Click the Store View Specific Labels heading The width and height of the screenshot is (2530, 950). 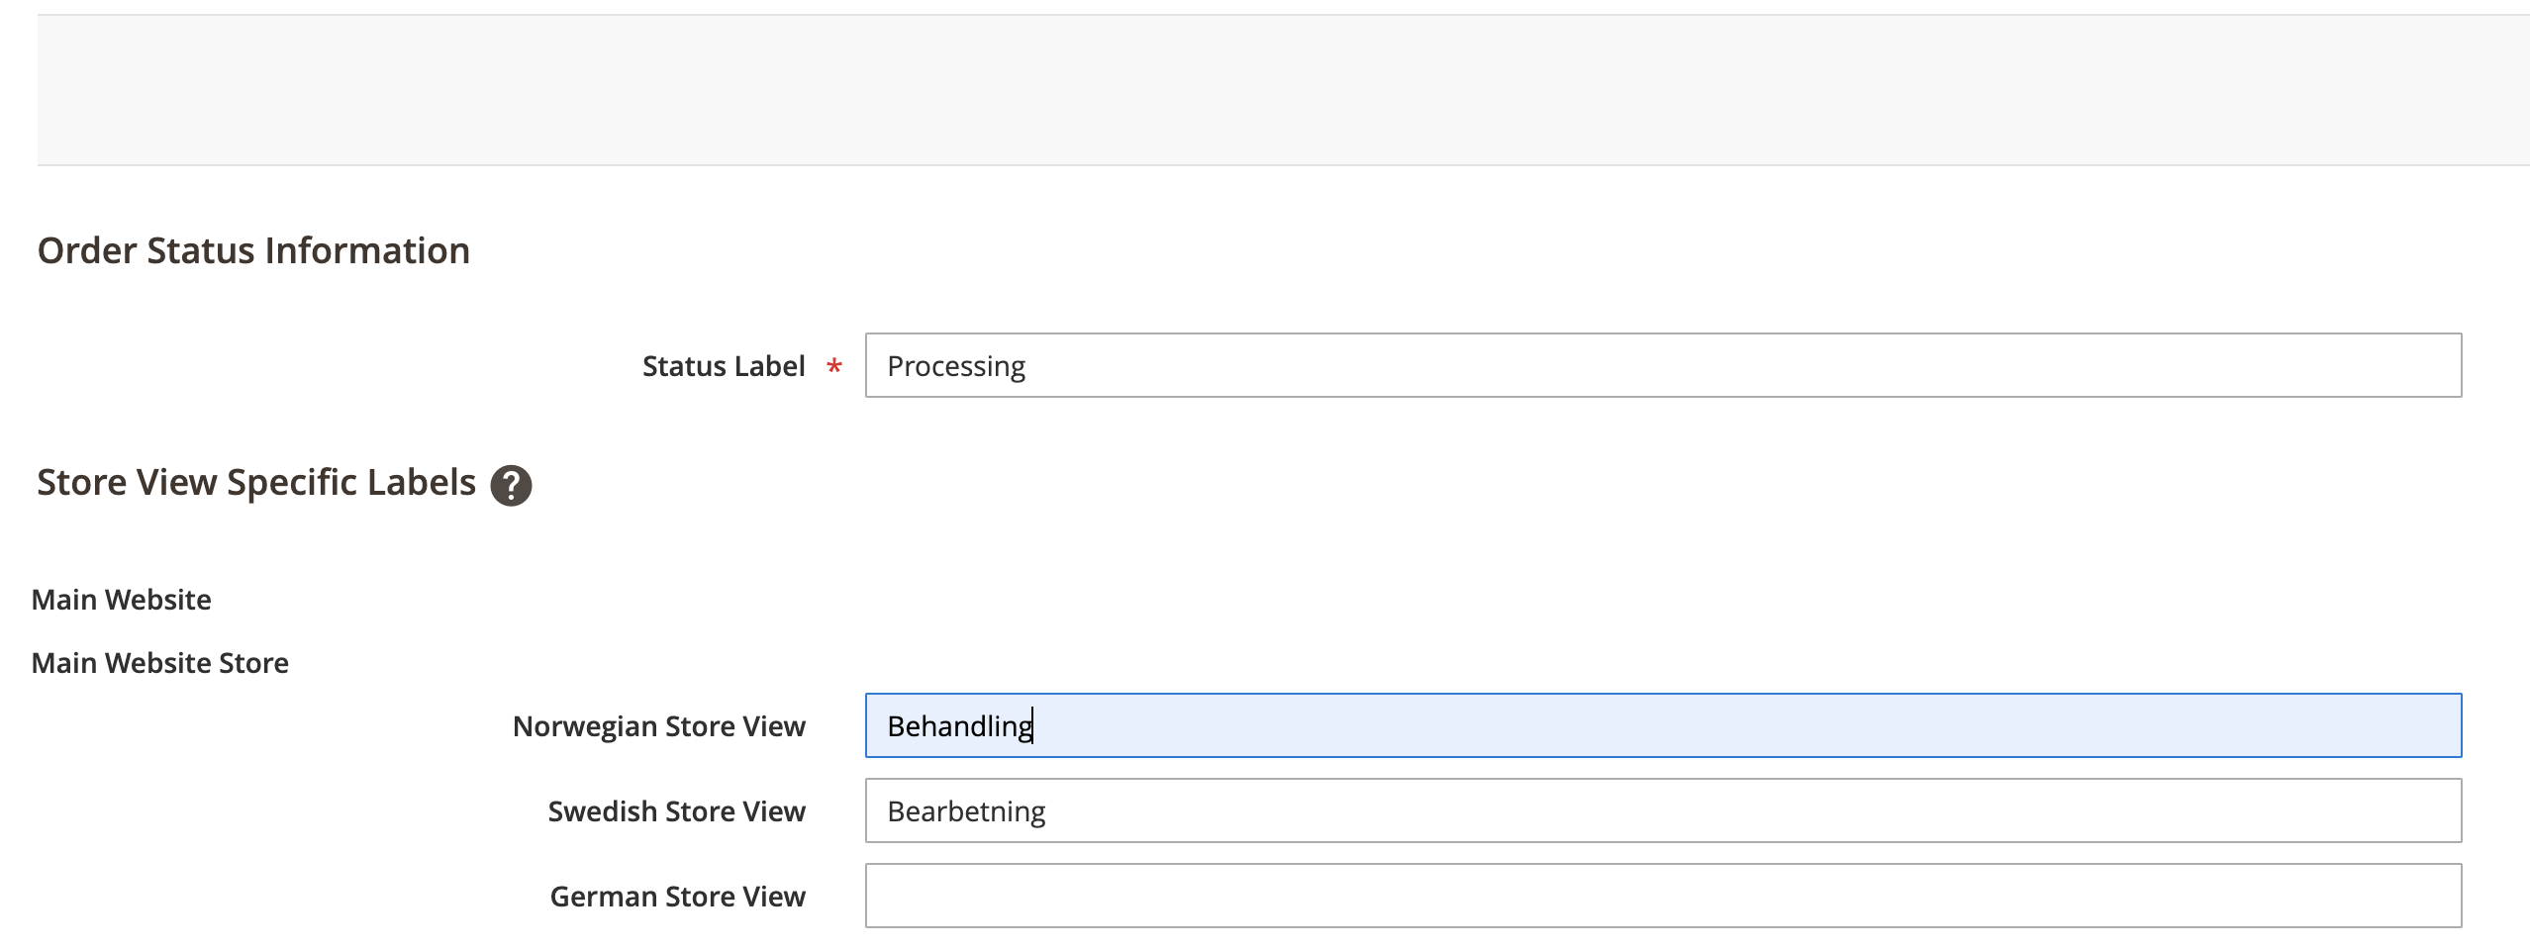tap(256, 482)
